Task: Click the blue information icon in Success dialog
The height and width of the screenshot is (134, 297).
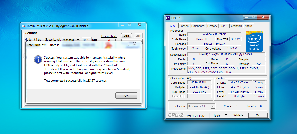Action: (x=38, y=60)
